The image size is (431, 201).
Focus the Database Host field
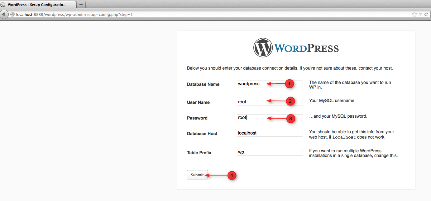tap(270, 133)
